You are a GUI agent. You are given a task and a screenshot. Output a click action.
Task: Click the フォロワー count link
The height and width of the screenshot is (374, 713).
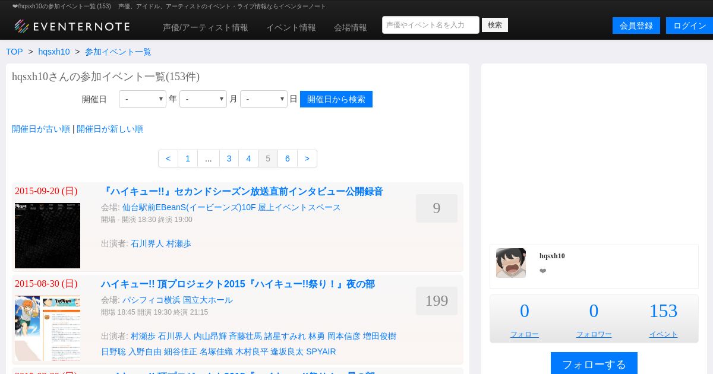point(594,334)
